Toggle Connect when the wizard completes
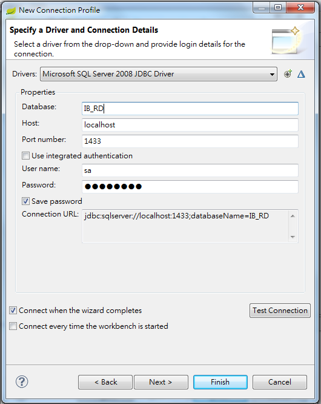Screen dimensions: 321x404 pyautogui.click(x=13, y=310)
